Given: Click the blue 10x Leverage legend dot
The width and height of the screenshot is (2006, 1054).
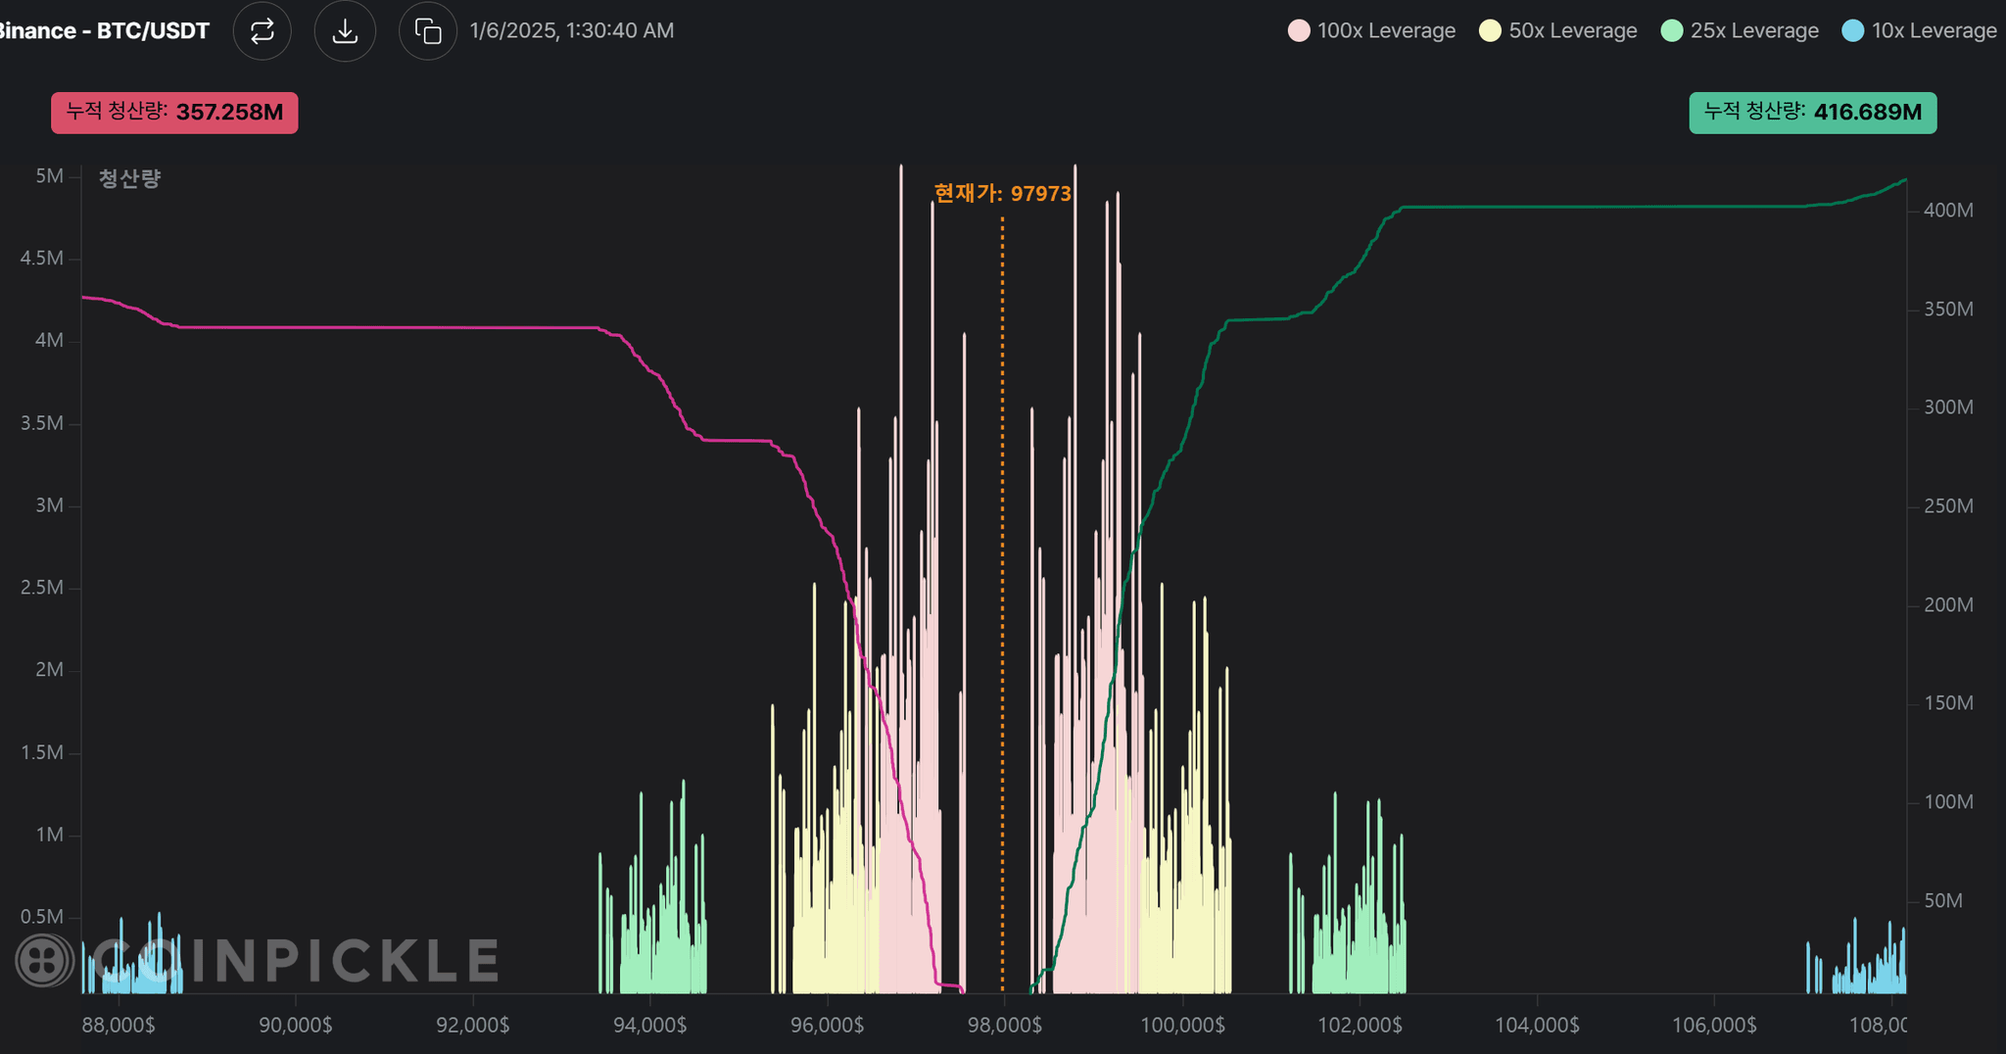Looking at the screenshot, I should pos(1853,31).
